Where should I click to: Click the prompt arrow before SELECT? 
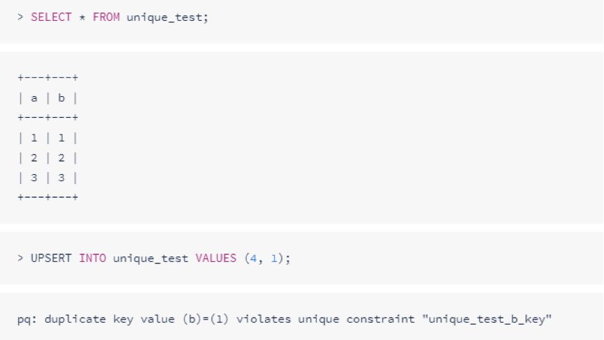pyautogui.click(x=20, y=17)
